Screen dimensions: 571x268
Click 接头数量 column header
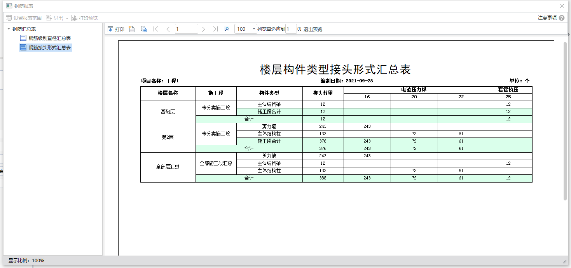[323, 93]
